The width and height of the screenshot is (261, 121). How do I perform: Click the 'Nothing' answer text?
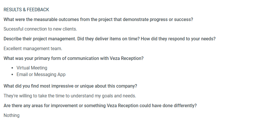click(x=12, y=115)
